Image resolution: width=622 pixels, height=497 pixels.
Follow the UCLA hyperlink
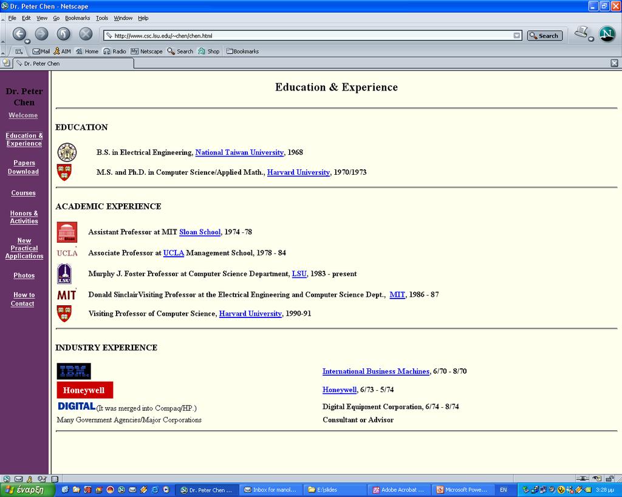[174, 253]
